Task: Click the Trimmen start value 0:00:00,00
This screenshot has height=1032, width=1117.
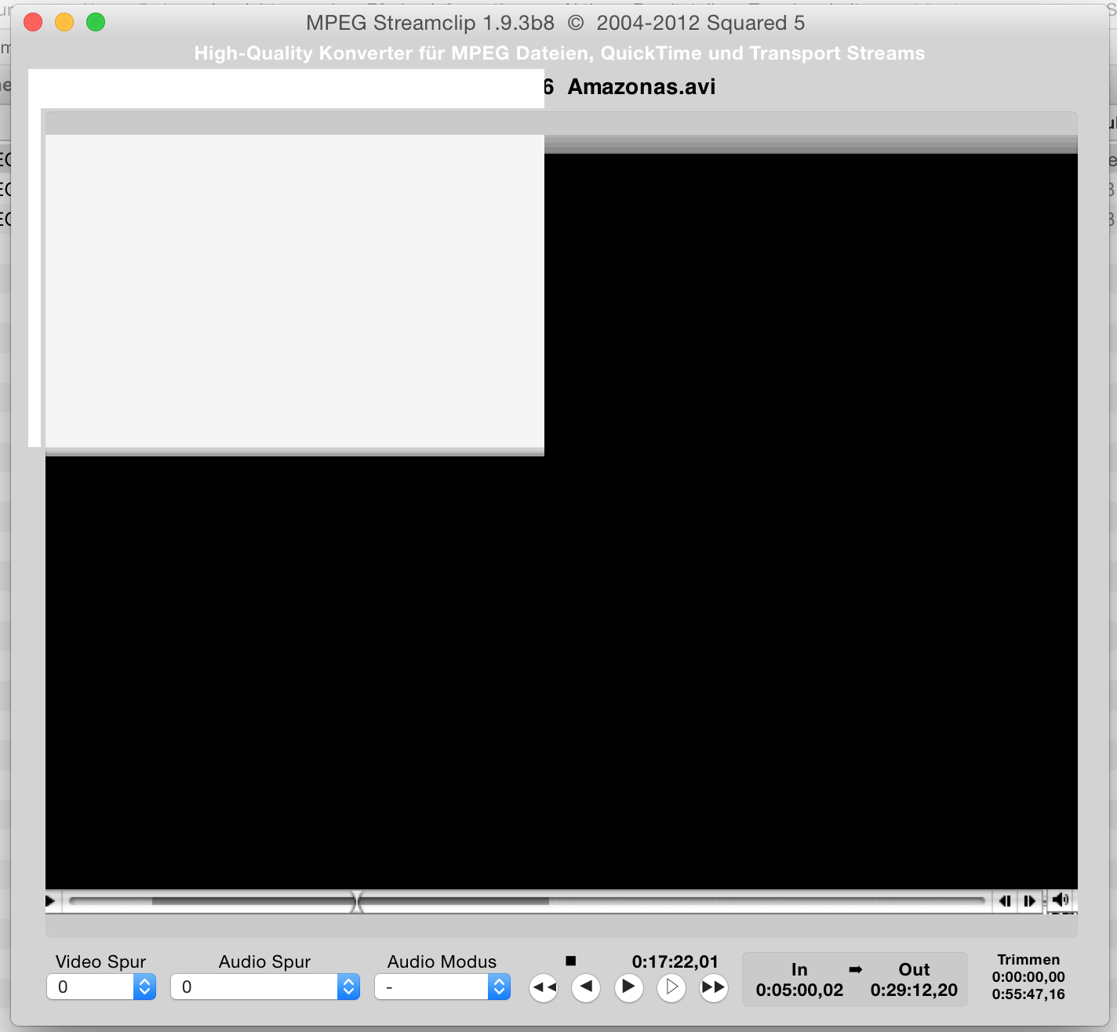Action: point(1028,977)
